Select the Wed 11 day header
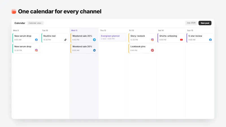Screen dimensions: 226x127 pos(74,30)
